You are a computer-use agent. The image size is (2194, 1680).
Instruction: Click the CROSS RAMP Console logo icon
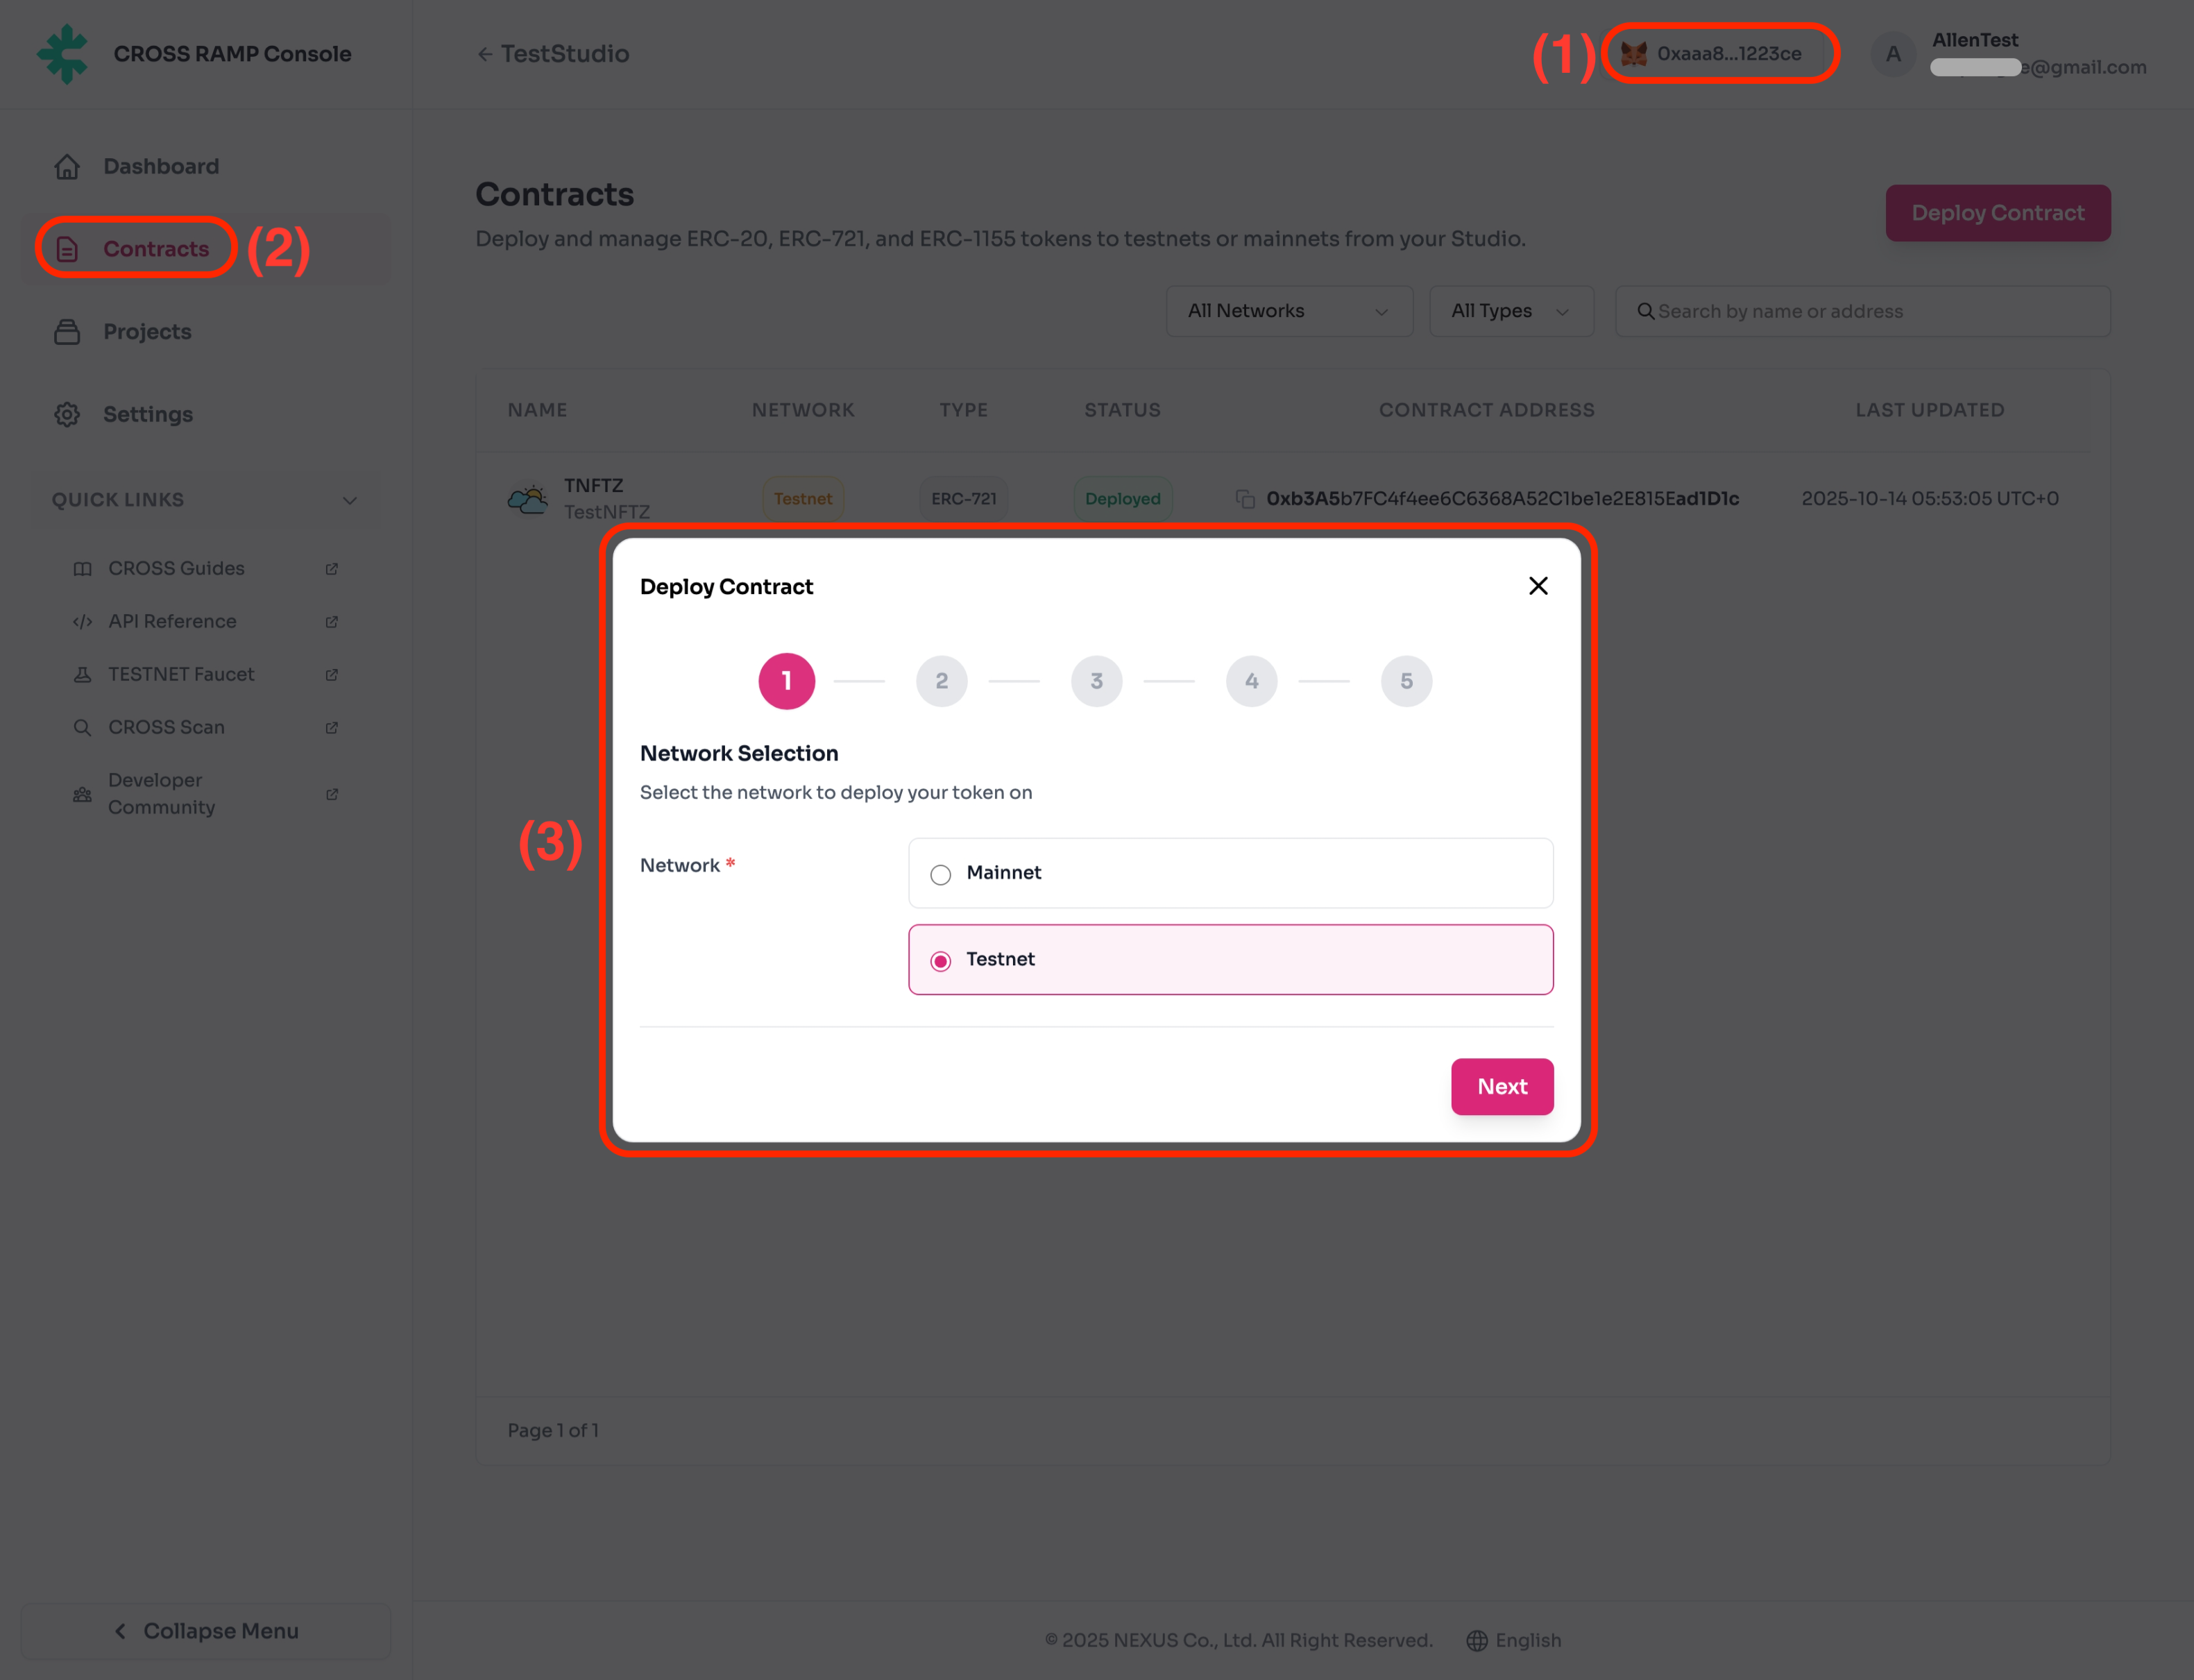(62, 54)
